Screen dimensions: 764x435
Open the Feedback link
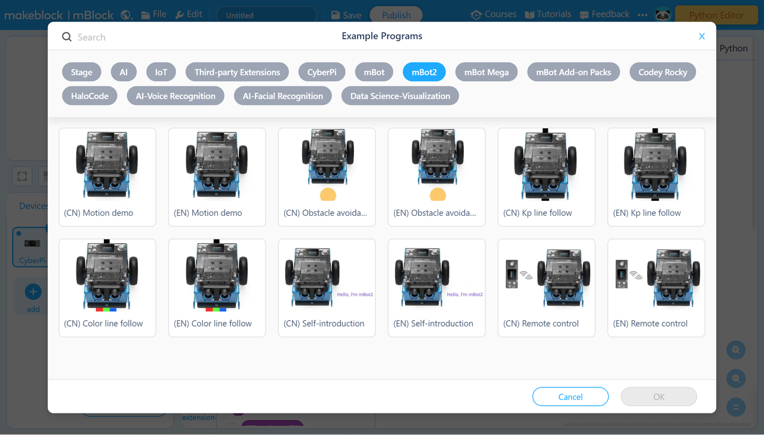point(605,14)
